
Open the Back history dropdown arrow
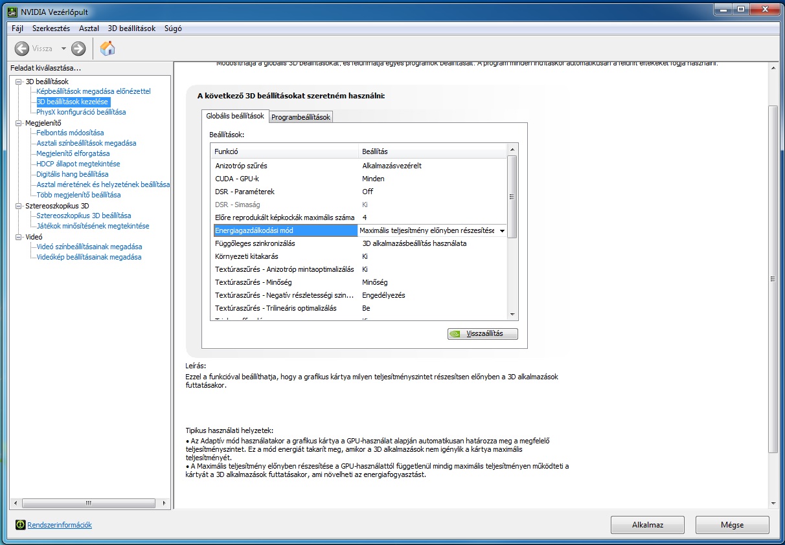(x=63, y=49)
